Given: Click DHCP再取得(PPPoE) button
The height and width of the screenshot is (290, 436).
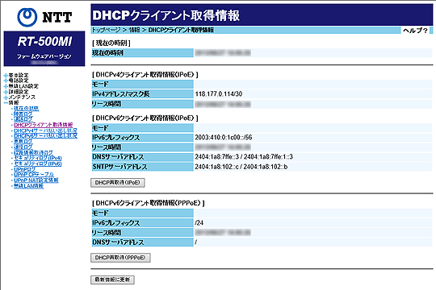Looking at the screenshot, I should (x=120, y=258).
